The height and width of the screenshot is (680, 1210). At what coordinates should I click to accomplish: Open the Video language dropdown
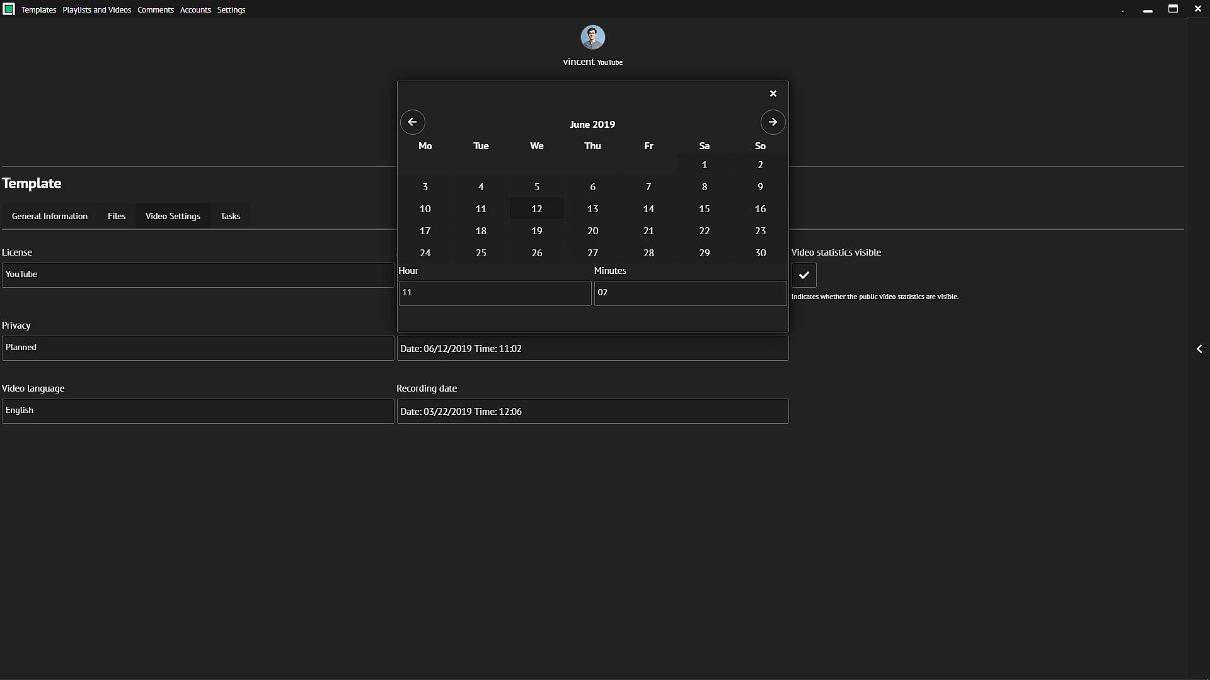pos(198,411)
